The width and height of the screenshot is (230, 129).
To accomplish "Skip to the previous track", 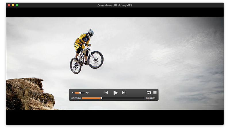I will [106, 93].
